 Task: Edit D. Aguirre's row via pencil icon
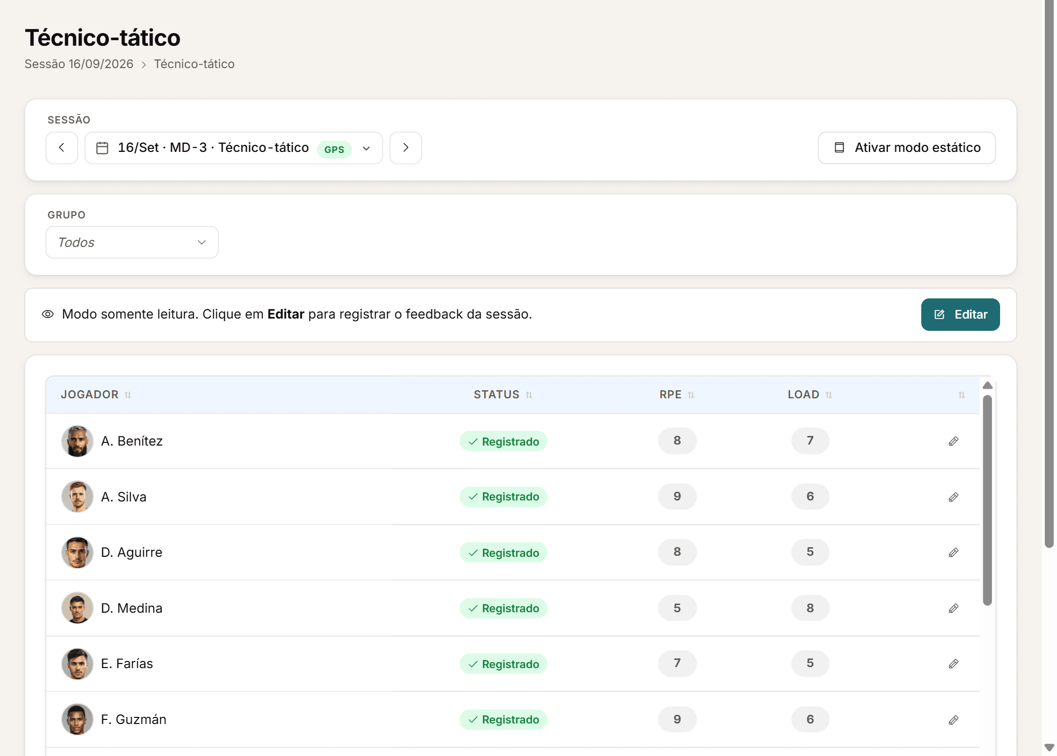tap(953, 552)
